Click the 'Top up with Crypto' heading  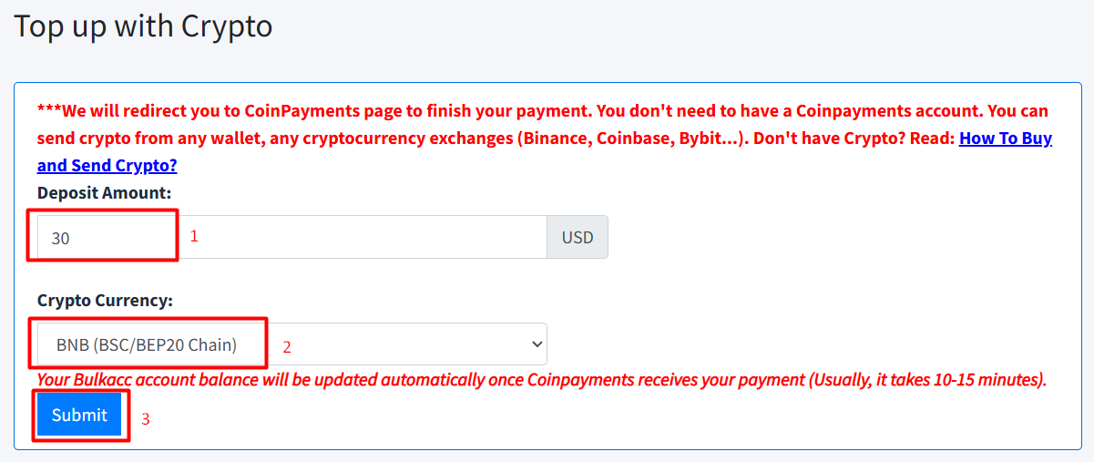click(x=143, y=26)
